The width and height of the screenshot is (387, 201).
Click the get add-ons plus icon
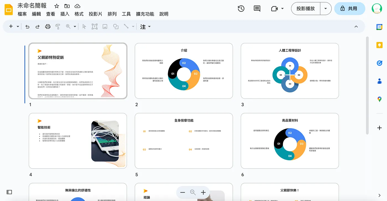(x=379, y=128)
